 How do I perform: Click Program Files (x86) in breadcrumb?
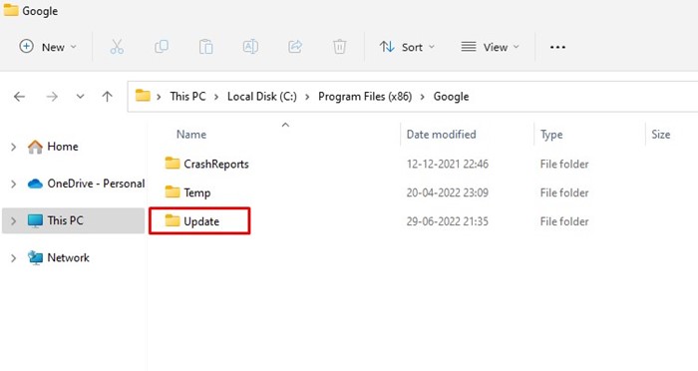365,97
